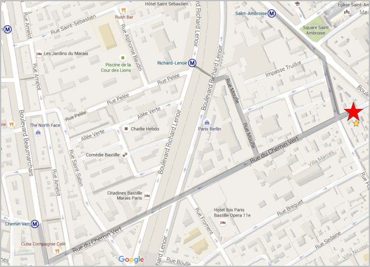Click the Chemin Vert metro icon
Screen dimensions: 370x267
tap(35, 224)
